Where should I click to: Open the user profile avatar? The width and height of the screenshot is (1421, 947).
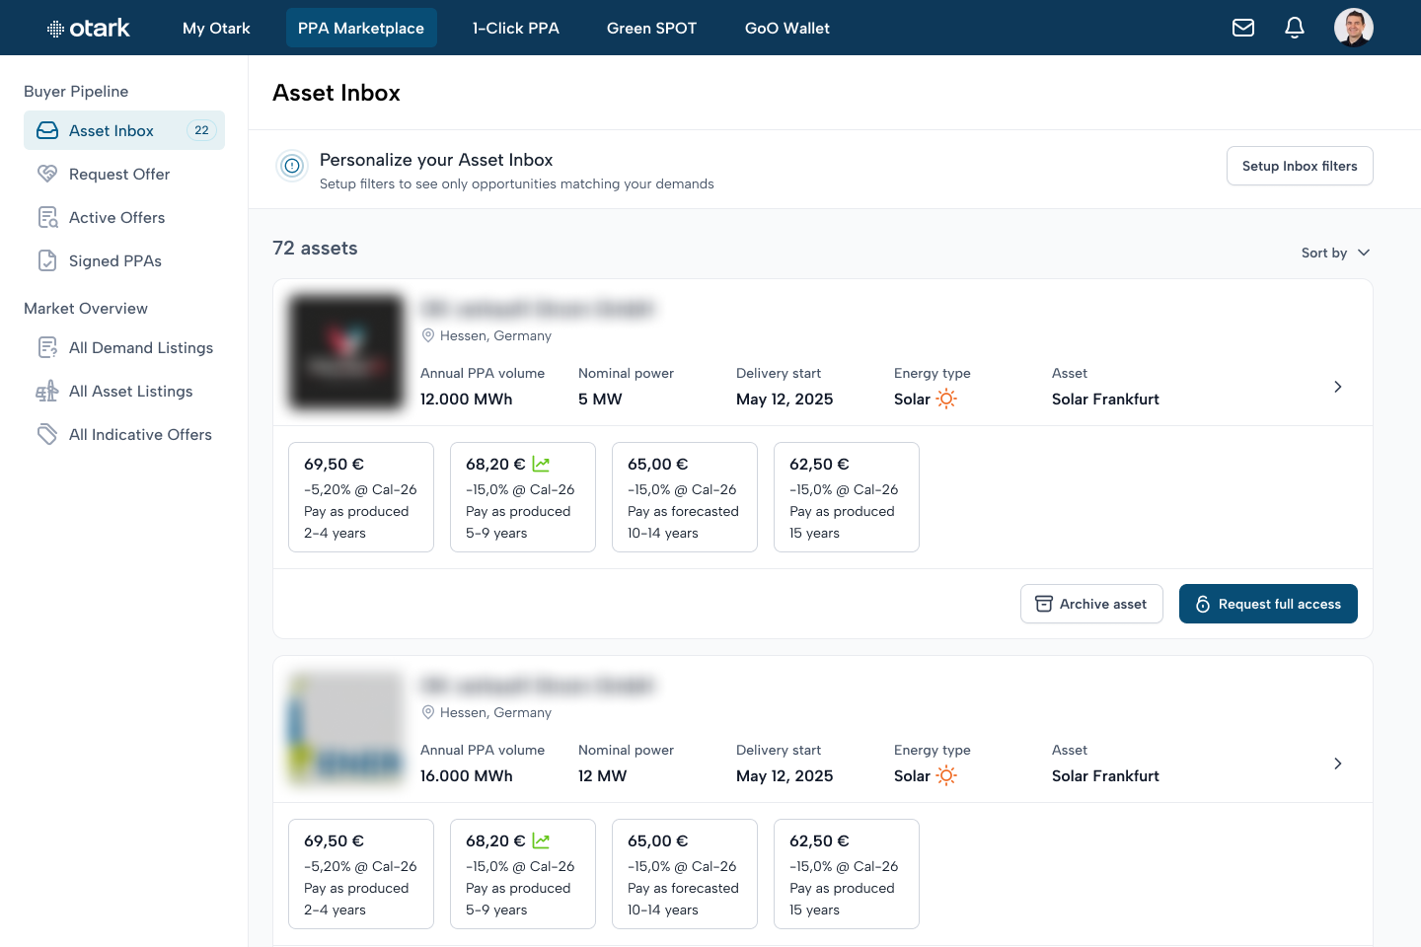[x=1354, y=28]
